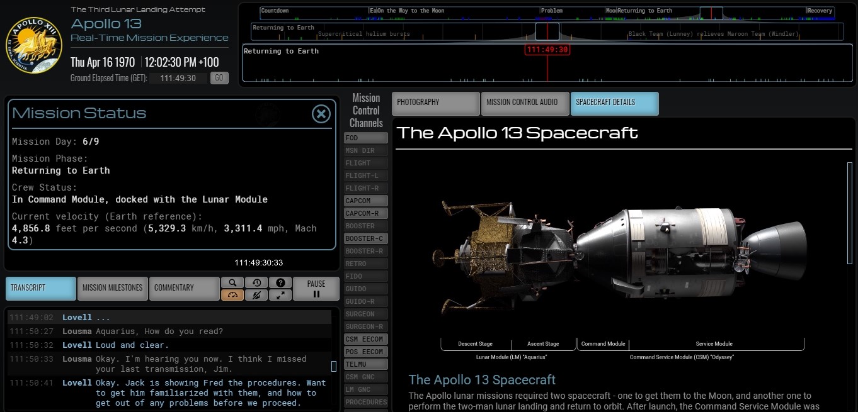Click the transcript scrollbar thumb
The width and height of the screenshot is (858, 412).
coord(334,366)
